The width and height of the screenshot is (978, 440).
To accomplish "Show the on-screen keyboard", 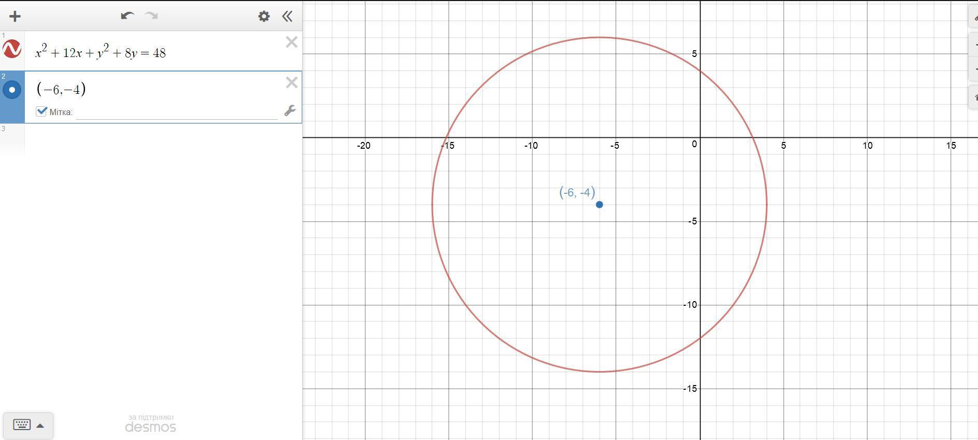I will [28, 425].
